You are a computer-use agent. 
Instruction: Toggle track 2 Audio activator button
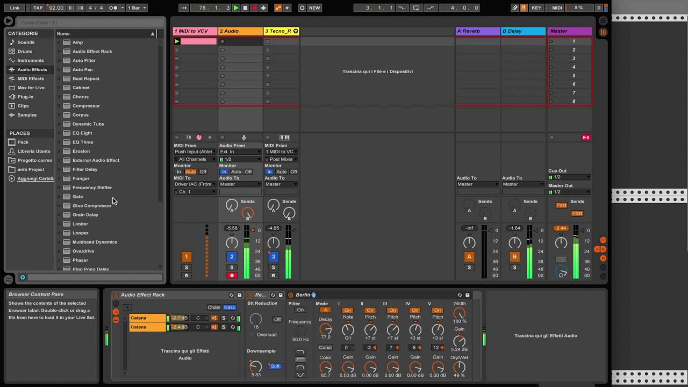click(232, 256)
